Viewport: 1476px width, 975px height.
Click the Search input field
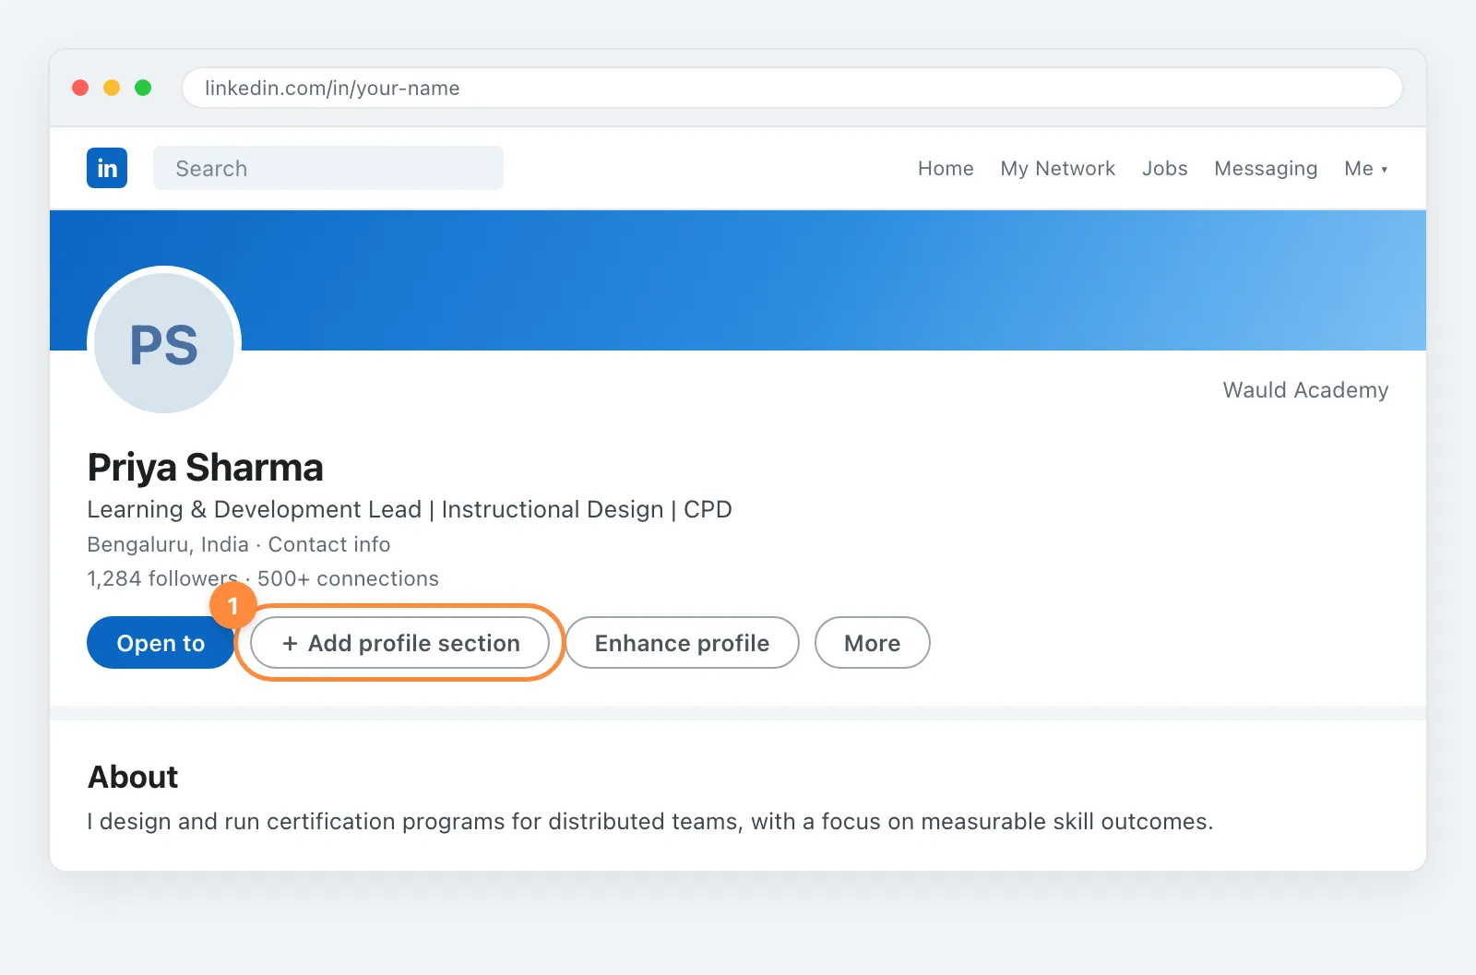(x=328, y=168)
